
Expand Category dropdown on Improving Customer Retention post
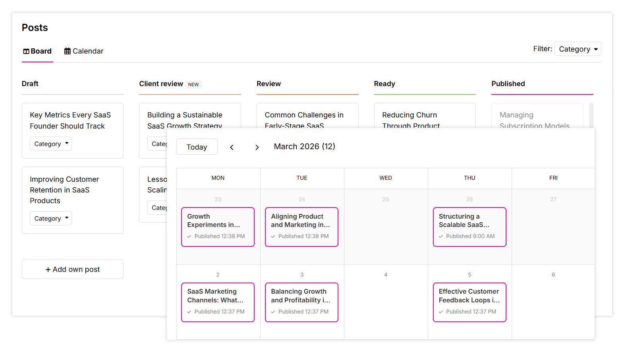coord(51,218)
